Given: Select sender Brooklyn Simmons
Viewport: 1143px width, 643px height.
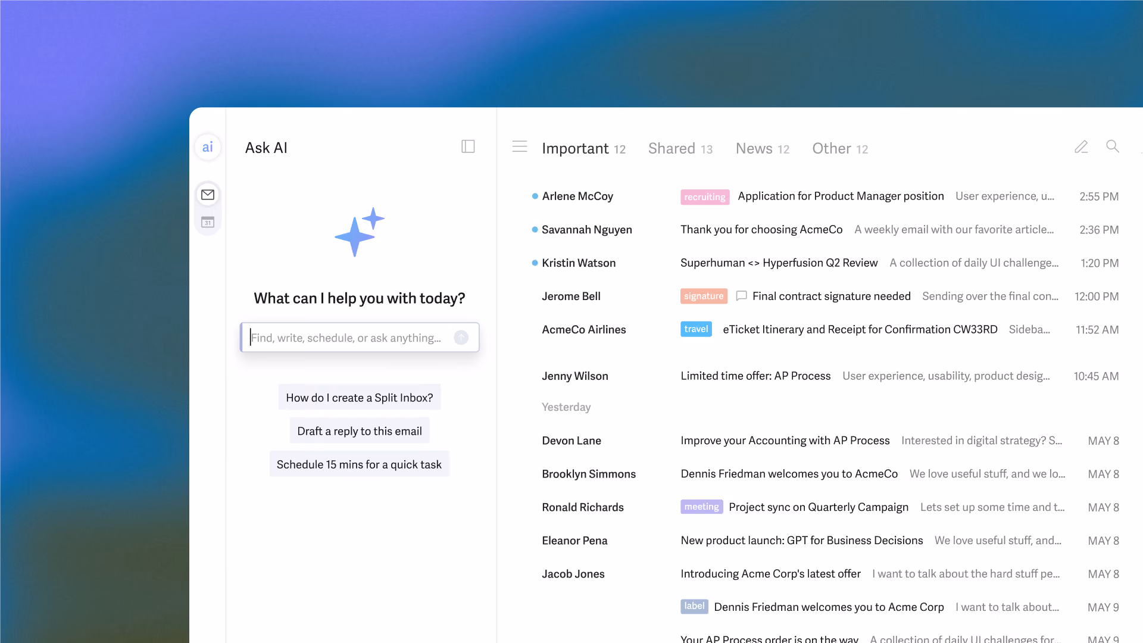Looking at the screenshot, I should [x=588, y=473].
